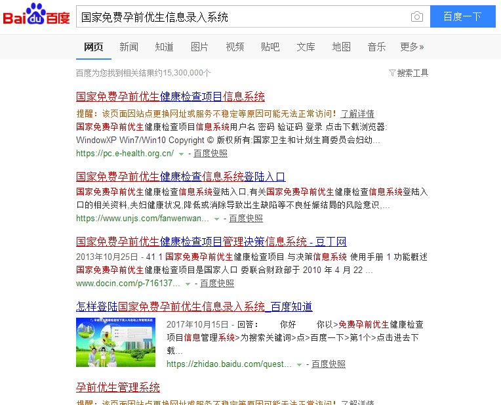Open 百度快照 for pc.e-health.org.cn result
Screen dimensions: 501x405
(210, 154)
